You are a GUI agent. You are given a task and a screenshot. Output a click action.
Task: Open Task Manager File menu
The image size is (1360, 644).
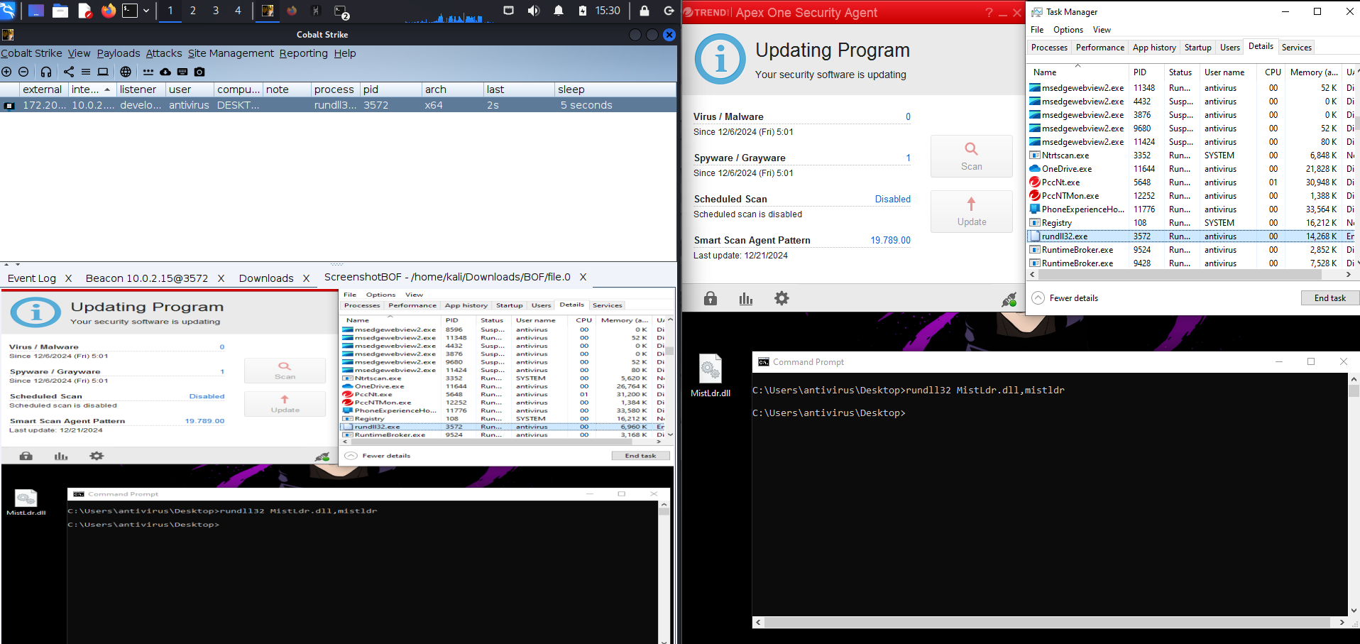coord(1037,30)
